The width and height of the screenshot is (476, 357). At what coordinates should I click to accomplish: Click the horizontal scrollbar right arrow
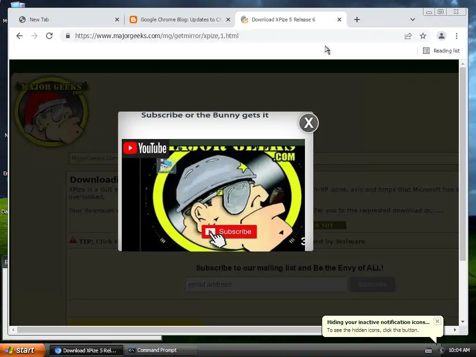[x=455, y=330]
